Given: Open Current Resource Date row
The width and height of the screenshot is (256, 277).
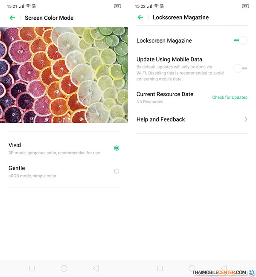Looking at the screenshot, I should pos(192,98).
